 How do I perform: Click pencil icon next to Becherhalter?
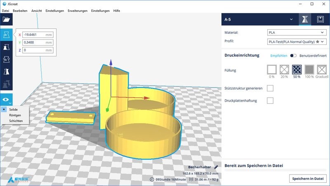[x=216, y=167]
